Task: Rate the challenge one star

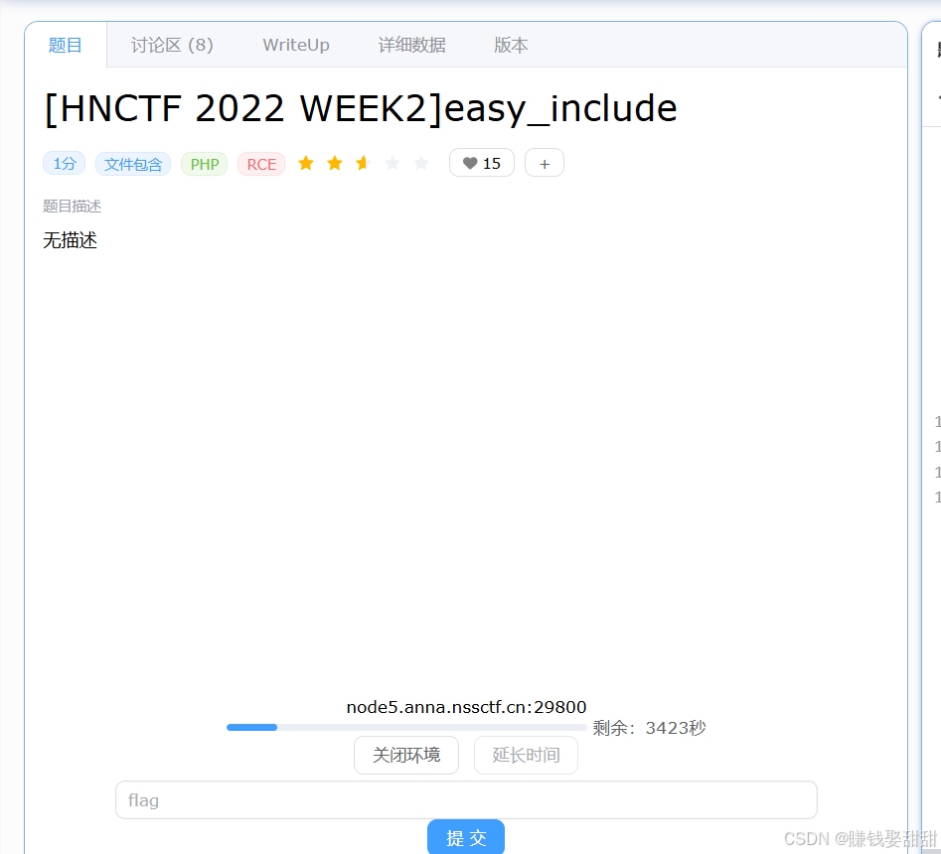Action: (x=306, y=163)
